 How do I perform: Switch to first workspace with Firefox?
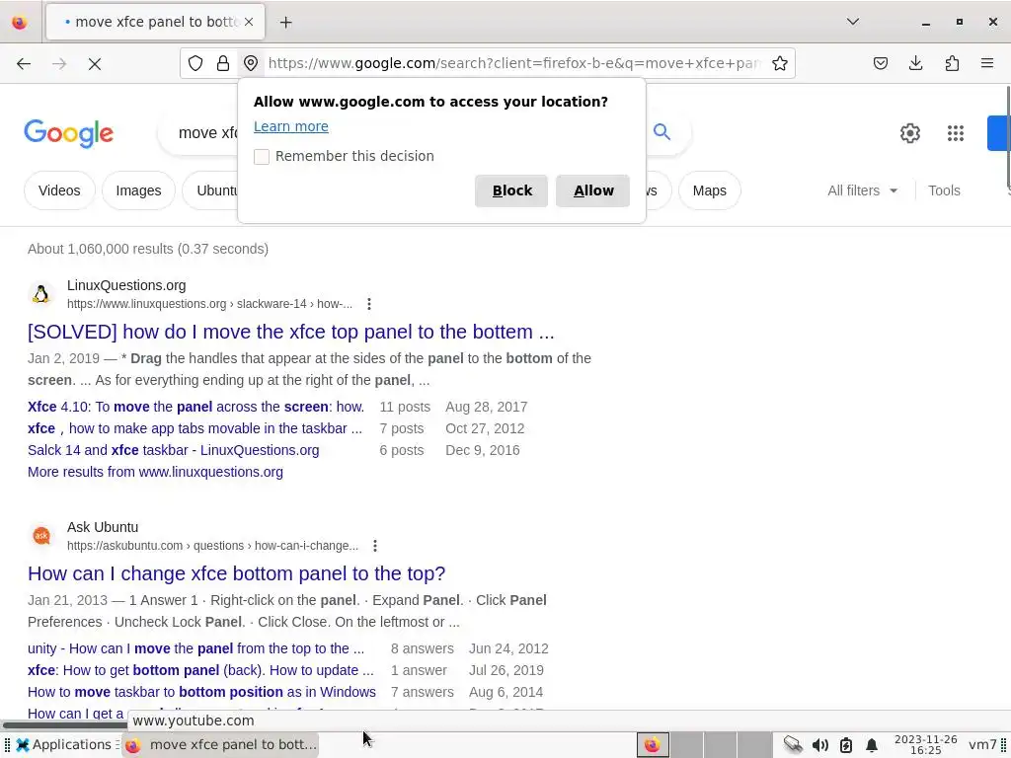(x=653, y=744)
